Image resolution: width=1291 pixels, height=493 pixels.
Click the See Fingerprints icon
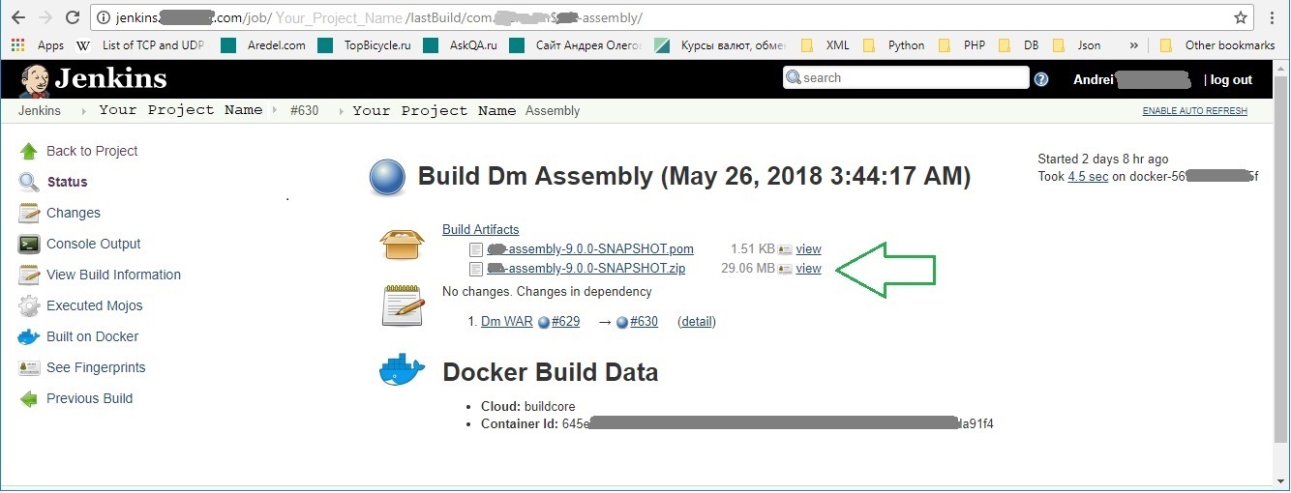click(29, 367)
